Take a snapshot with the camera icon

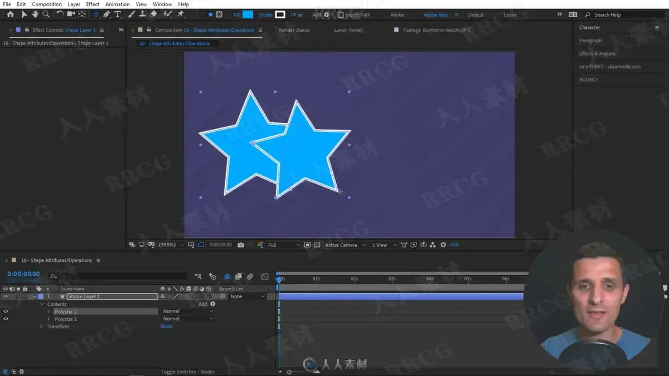point(241,245)
